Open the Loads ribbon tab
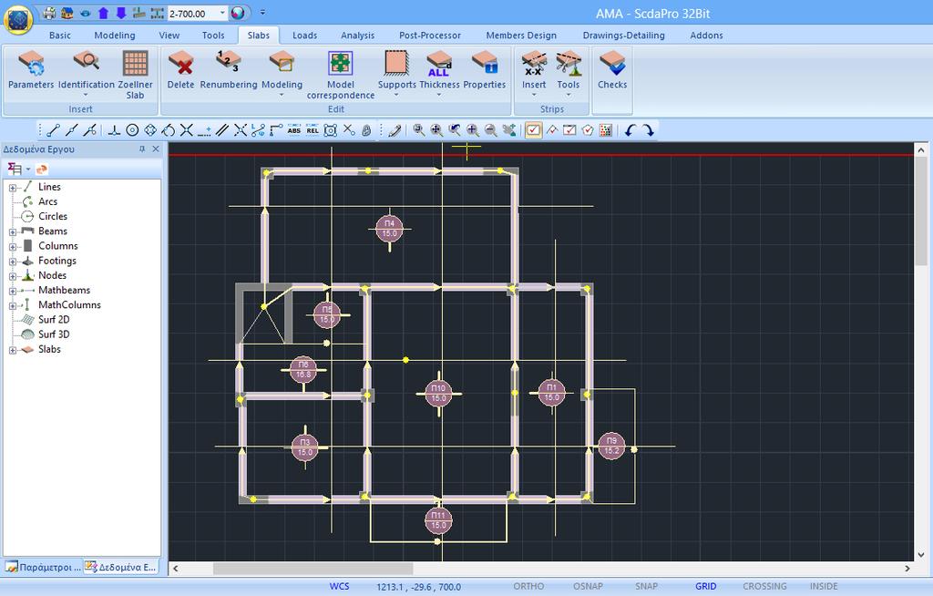Viewport: 933px width, 596px height. pyautogui.click(x=304, y=36)
